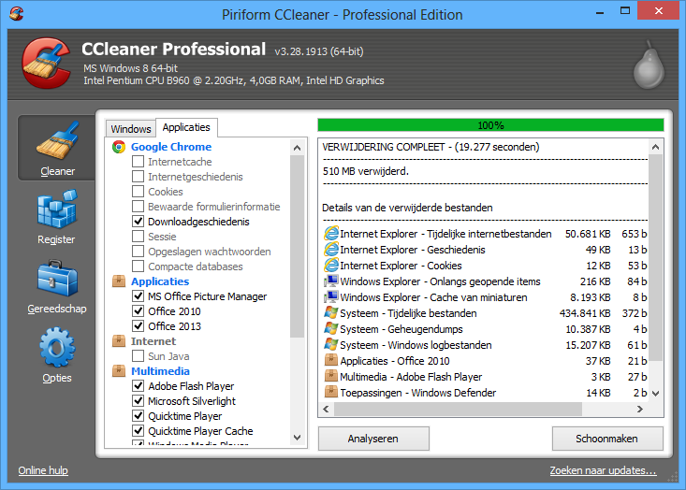Image resolution: width=686 pixels, height=490 pixels.
Task: Uncheck the Downloadgeschiedenis checkbox
Action: point(139,222)
